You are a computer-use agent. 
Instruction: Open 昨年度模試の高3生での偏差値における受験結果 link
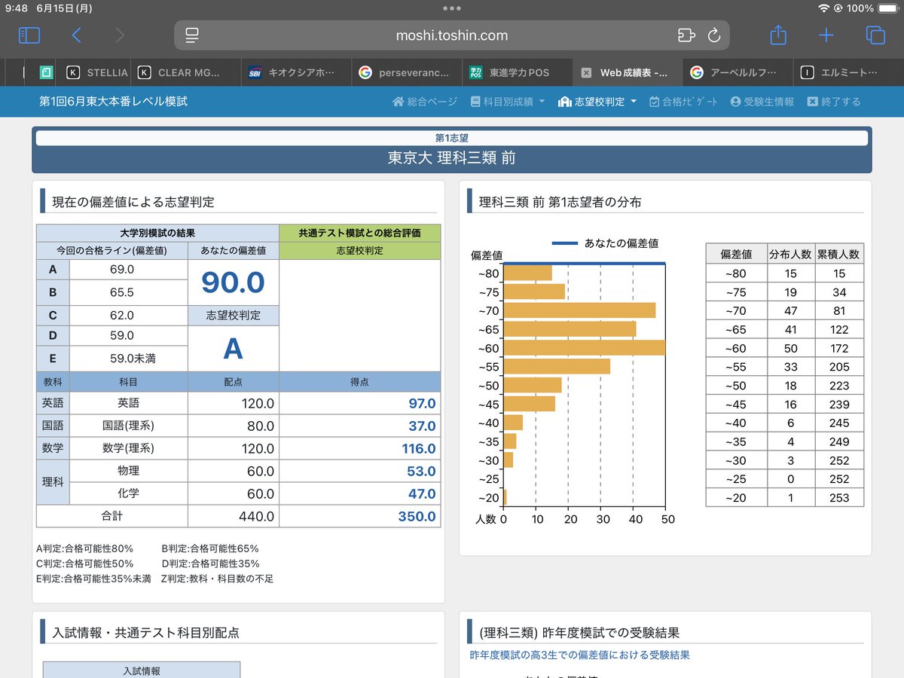tap(579, 655)
